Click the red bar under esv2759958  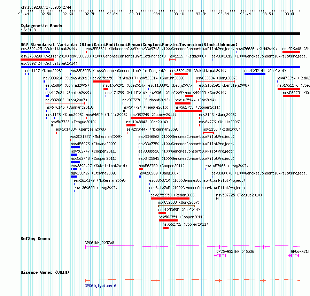pyautogui.click(x=170, y=198)
